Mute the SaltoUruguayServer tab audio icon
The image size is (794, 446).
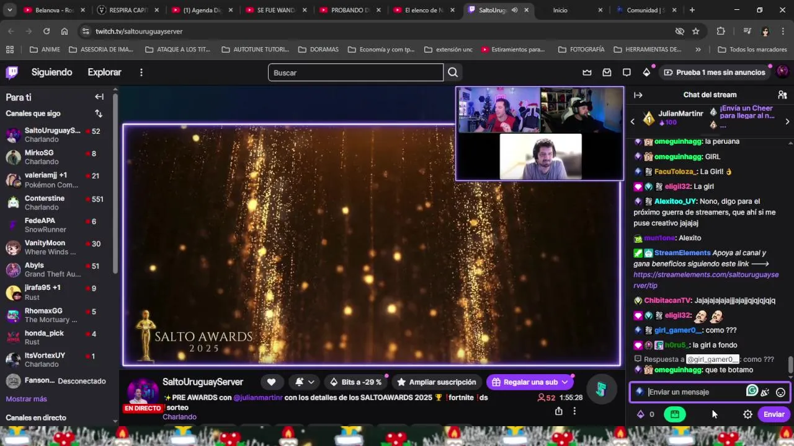coord(514,10)
